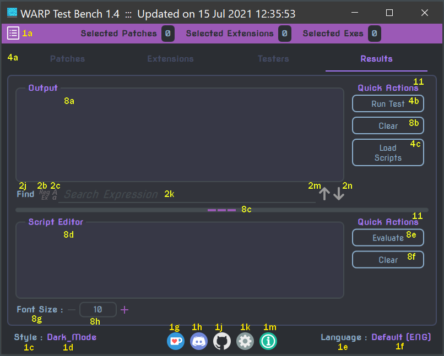
Task: Click the Font Size value field
Action: pyautogui.click(x=98, y=310)
